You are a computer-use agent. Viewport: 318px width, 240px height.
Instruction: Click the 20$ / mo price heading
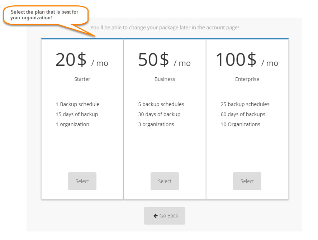82,60
